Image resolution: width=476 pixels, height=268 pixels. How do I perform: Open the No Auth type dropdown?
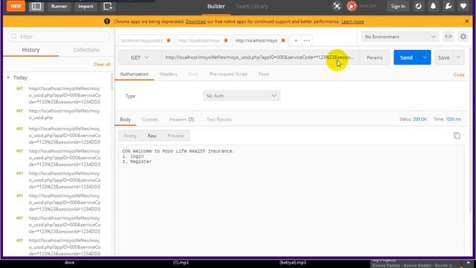(241, 96)
